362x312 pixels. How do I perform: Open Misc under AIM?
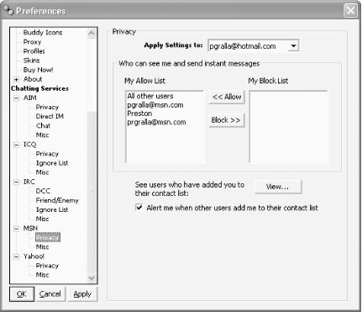pyautogui.click(x=42, y=135)
